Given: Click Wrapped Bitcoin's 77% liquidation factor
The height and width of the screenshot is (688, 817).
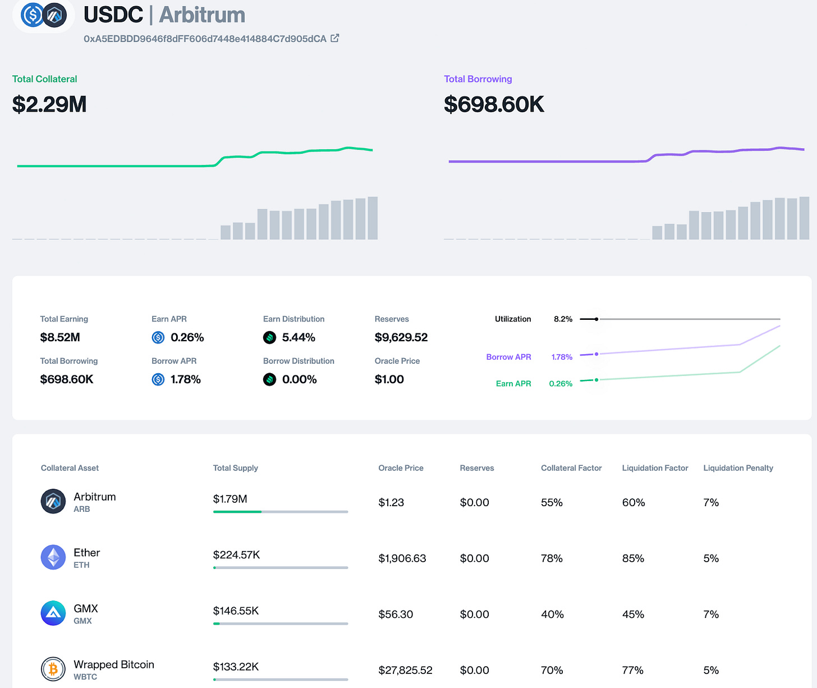Looking at the screenshot, I should coord(632,670).
